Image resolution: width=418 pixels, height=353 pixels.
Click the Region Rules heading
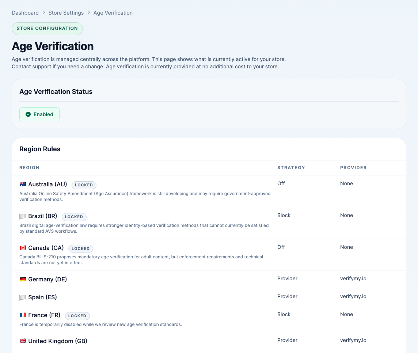[40, 149]
